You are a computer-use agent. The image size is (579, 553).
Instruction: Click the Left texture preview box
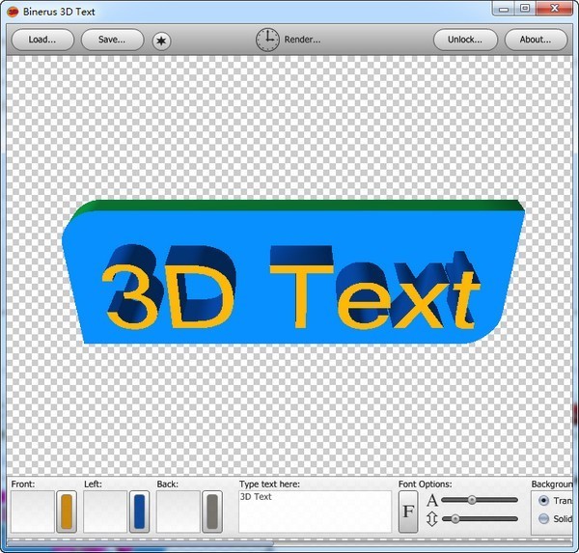pos(105,512)
